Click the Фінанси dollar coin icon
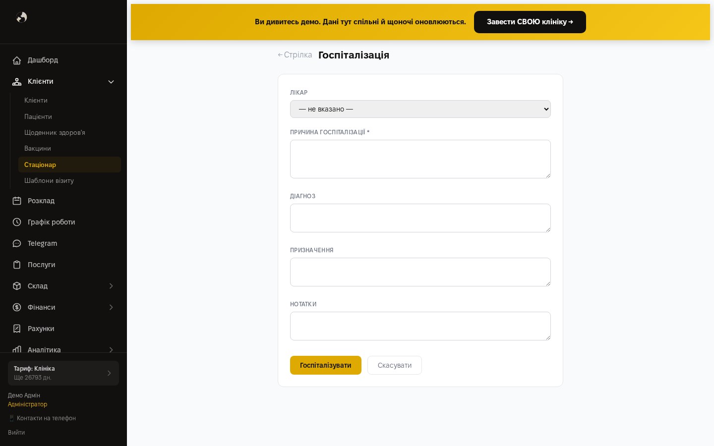714x446 pixels. click(17, 307)
